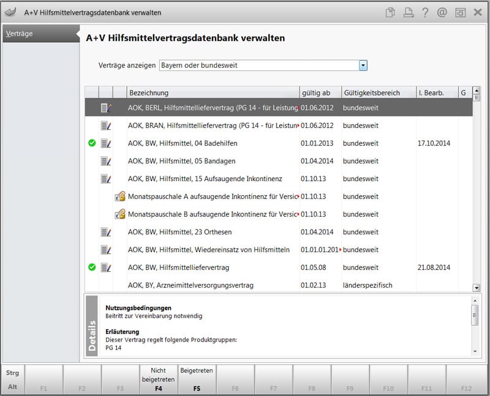Click the @ online support icon

coord(442,12)
